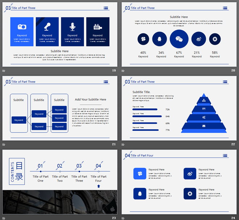Click the animation star below slide 19

(x=4, y=71)
